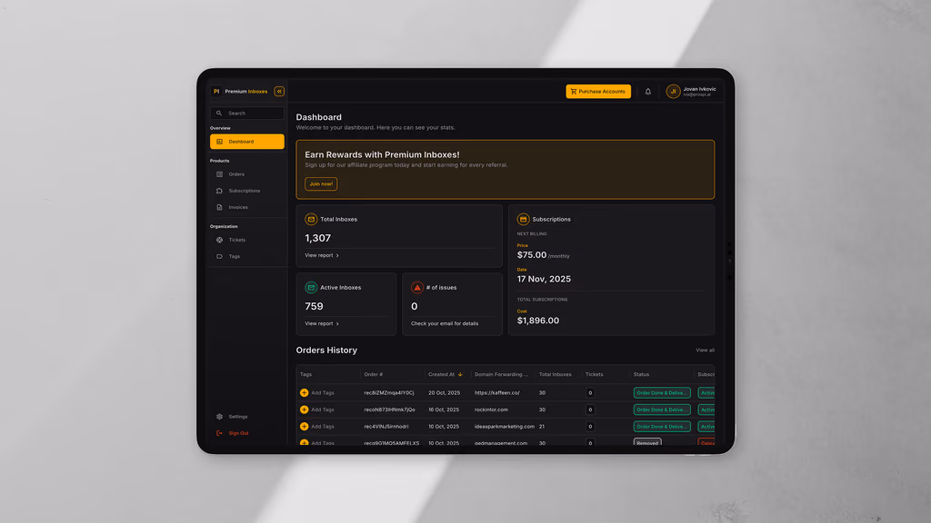Click Order Done status for rockintor.com
This screenshot has height=523, width=931.
click(662, 410)
